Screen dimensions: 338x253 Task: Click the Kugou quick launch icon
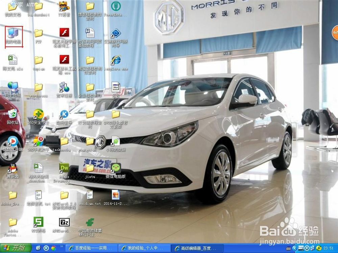(46, 248)
